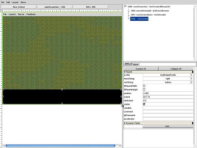Open the Layout menu
The height and width of the screenshot is (148, 197).
click(15, 2)
